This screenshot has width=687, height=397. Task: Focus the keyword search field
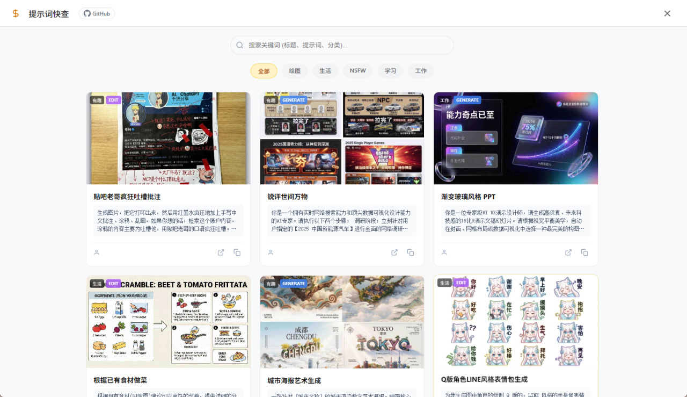[342, 45]
